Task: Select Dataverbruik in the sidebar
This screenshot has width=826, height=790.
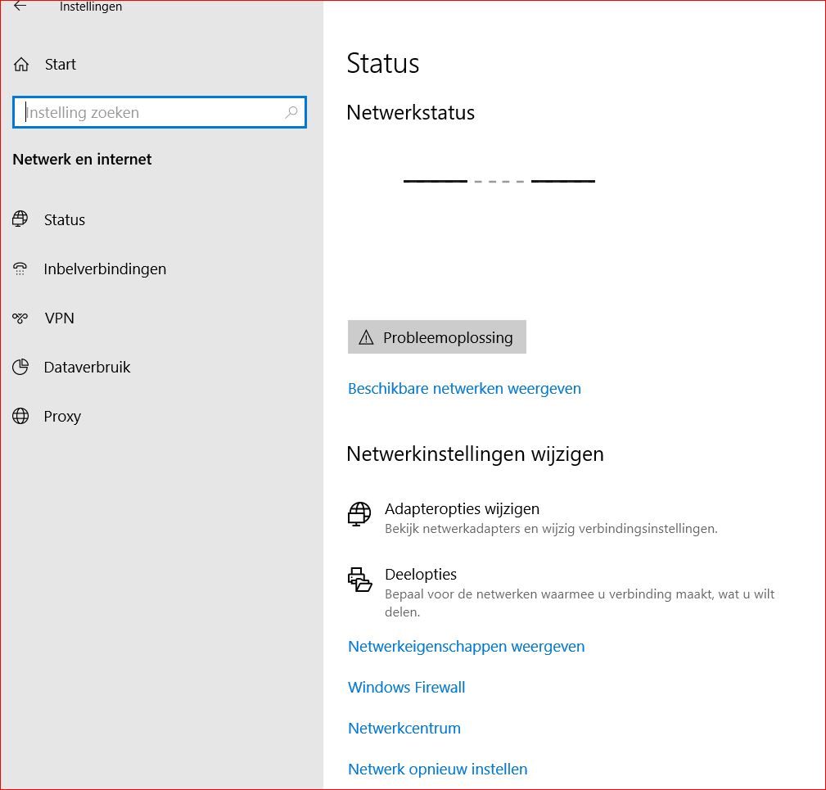Action: tap(87, 368)
